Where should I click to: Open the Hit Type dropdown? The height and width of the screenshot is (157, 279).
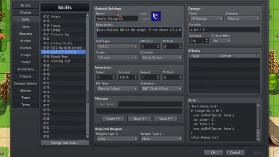point(117,89)
